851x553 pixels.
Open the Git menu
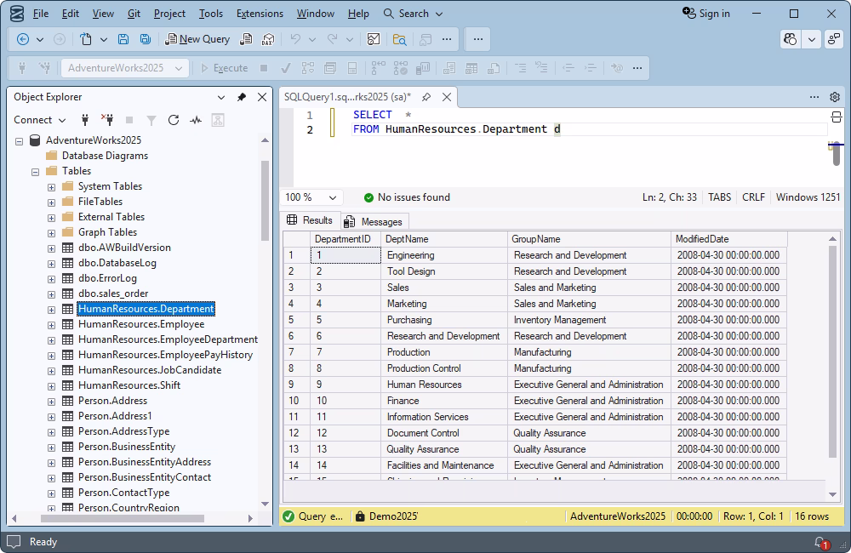click(134, 14)
